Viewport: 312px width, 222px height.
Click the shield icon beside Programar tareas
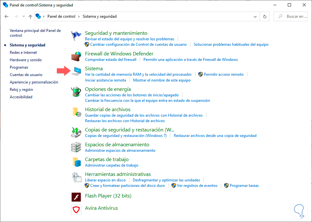(226, 186)
